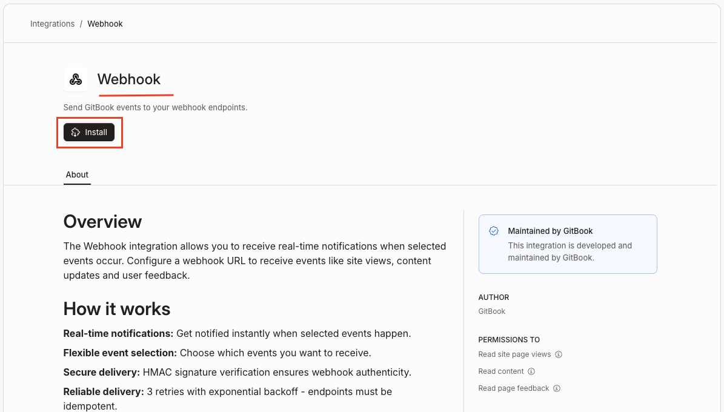Click the How it works heading
724x412 pixels.
117,309
